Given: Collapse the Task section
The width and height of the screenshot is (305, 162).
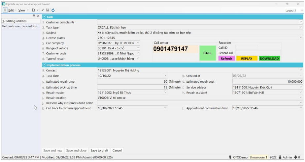Looking at the screenshot, I should coord(44,17).
